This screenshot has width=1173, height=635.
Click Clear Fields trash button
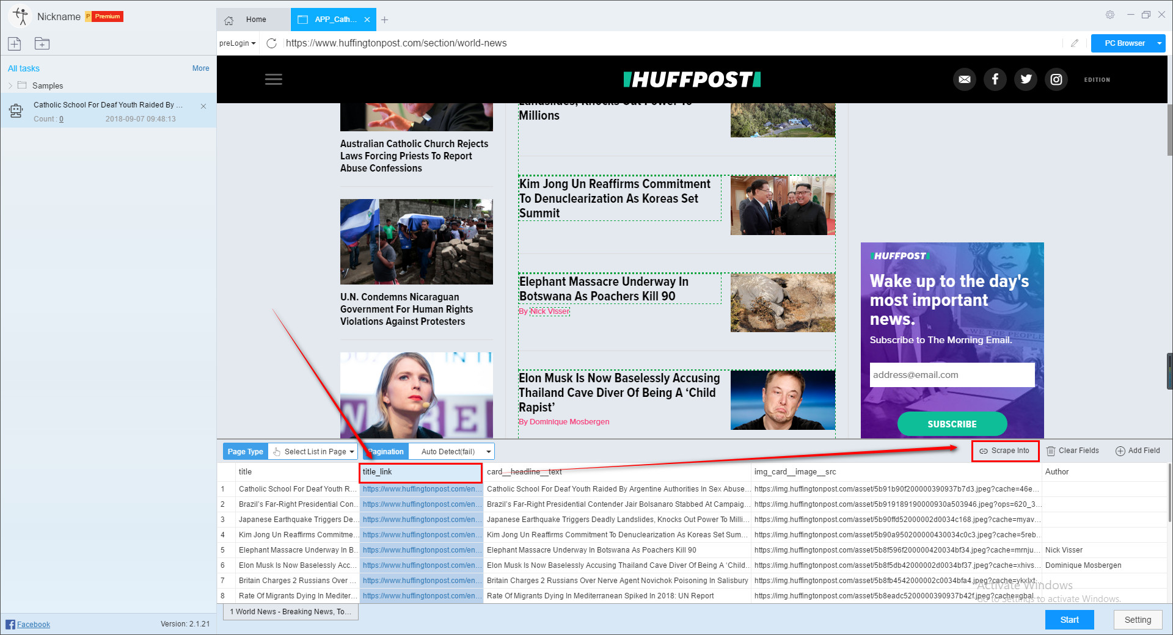coord(1072,451)
